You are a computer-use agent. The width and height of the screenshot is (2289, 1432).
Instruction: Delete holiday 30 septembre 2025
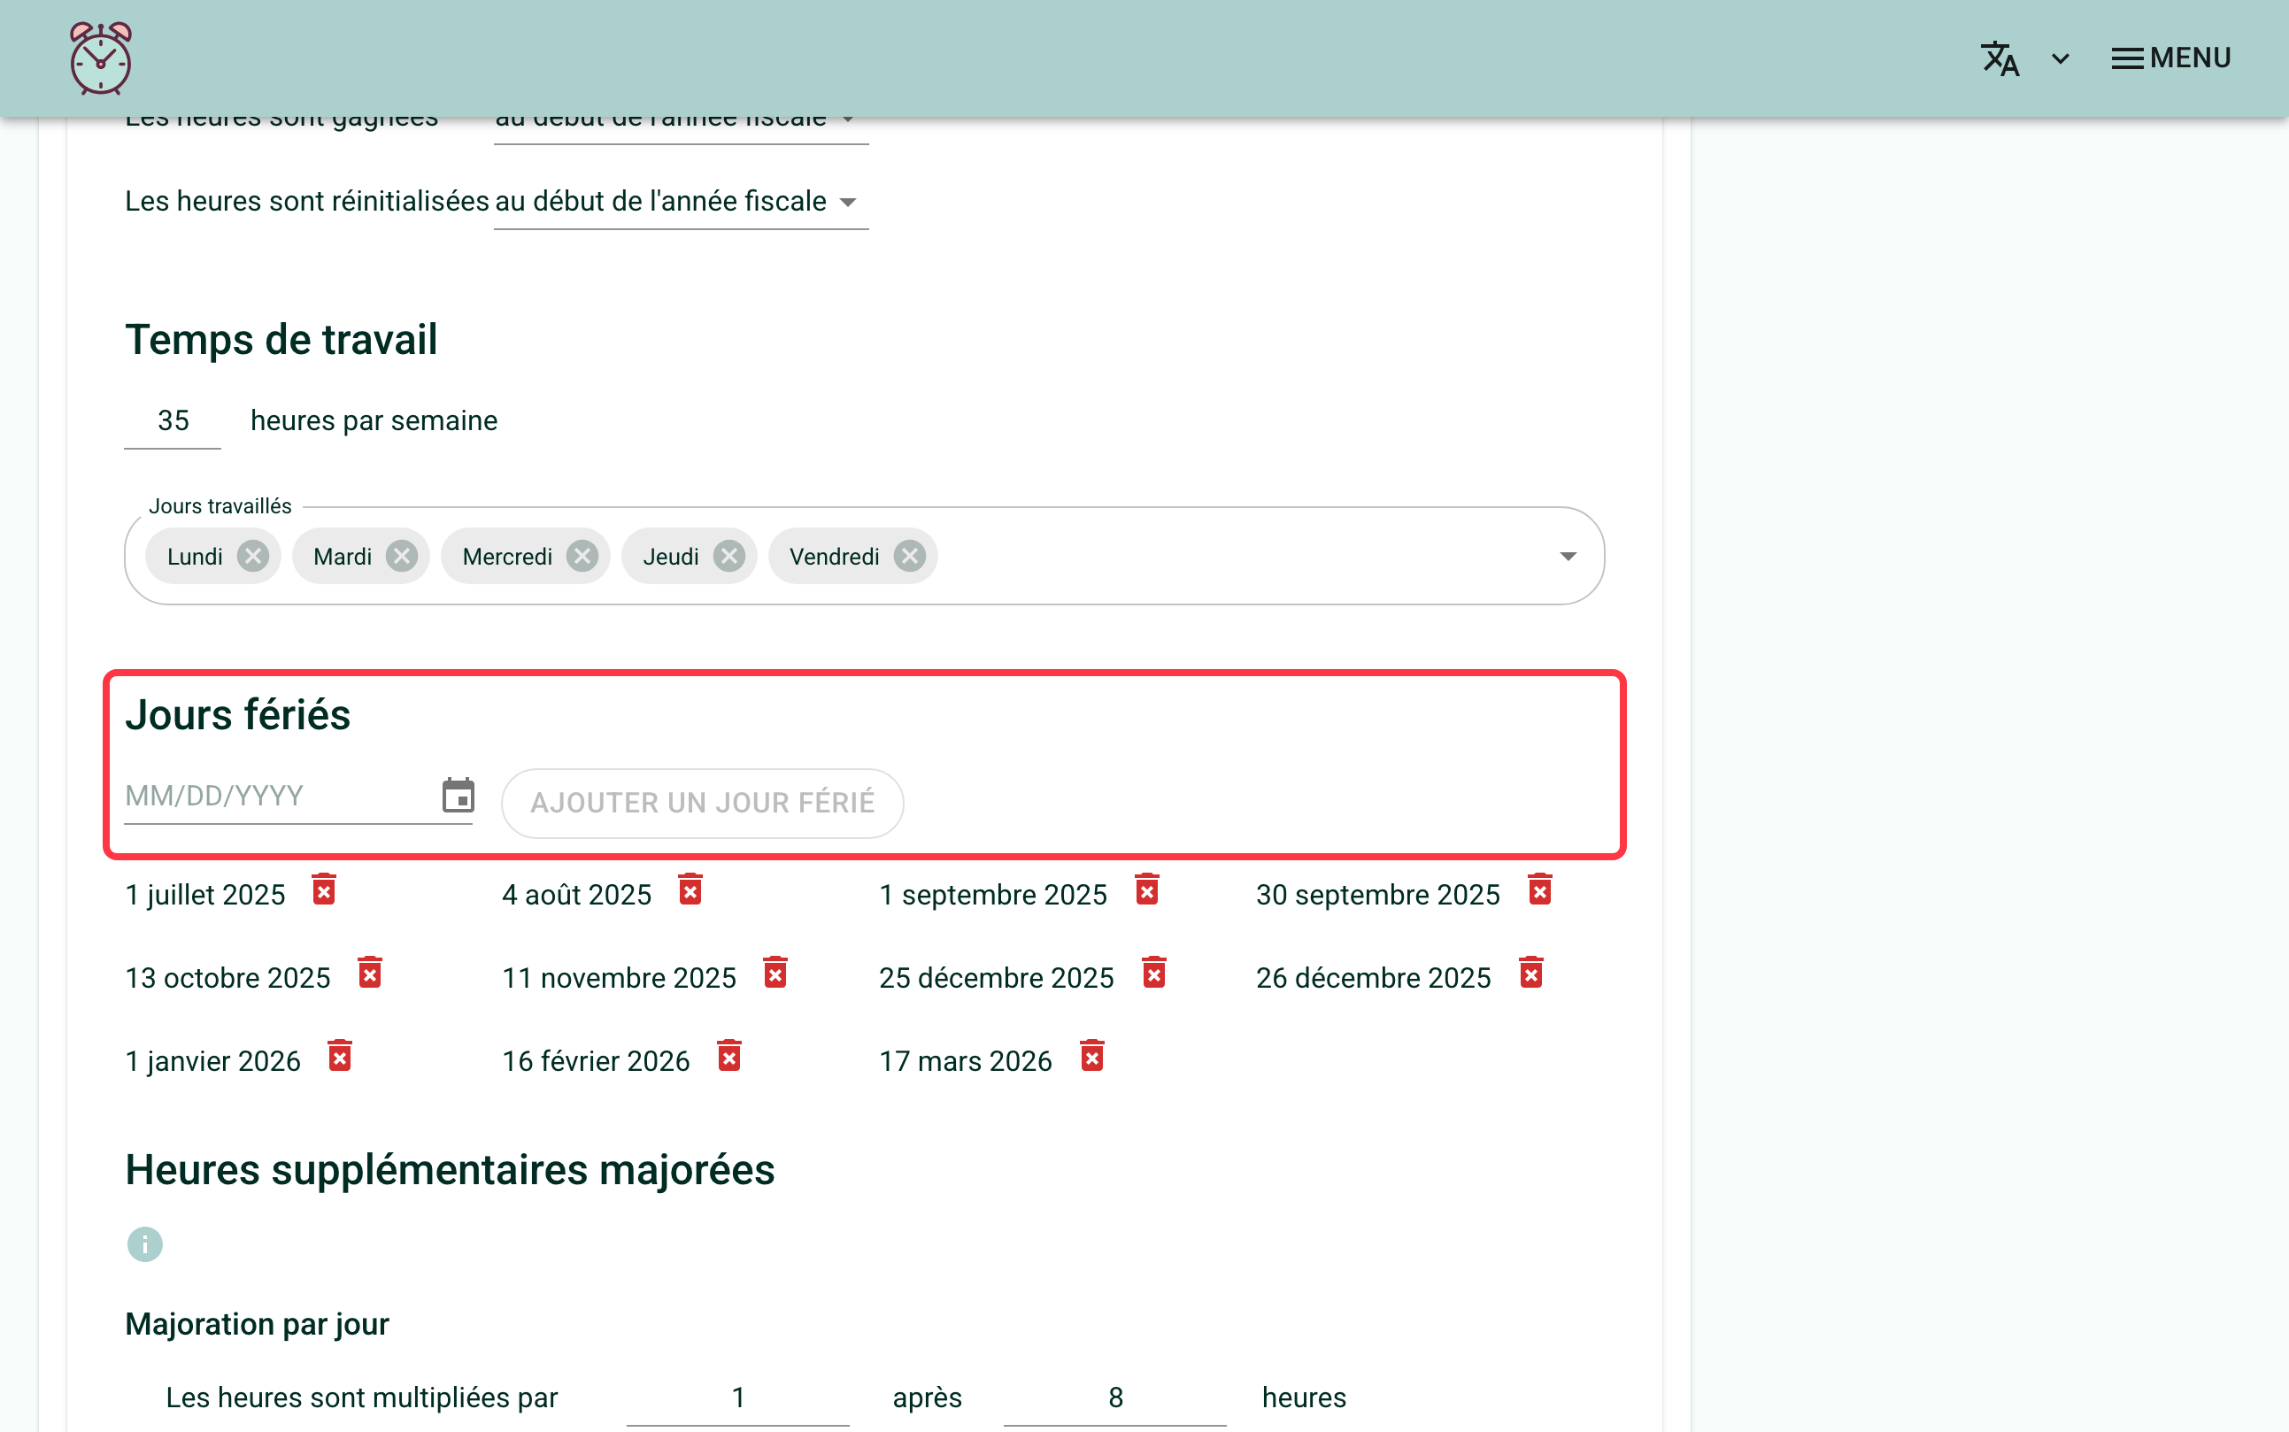[1540, 890]
